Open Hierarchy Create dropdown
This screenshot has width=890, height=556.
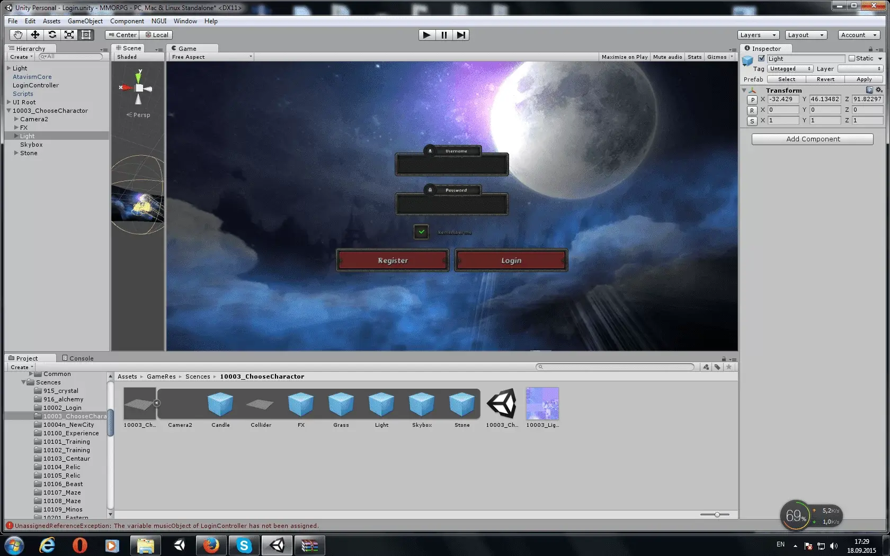pyautogui.click(x=21, y=57)
